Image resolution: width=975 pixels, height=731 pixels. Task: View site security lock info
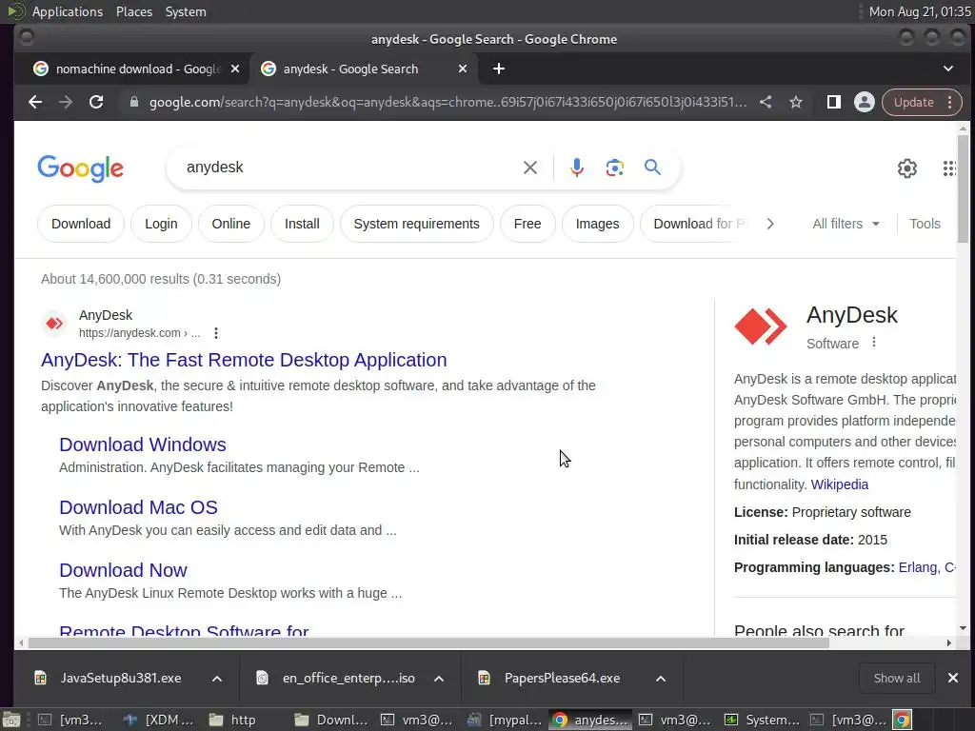coord(133,102)
